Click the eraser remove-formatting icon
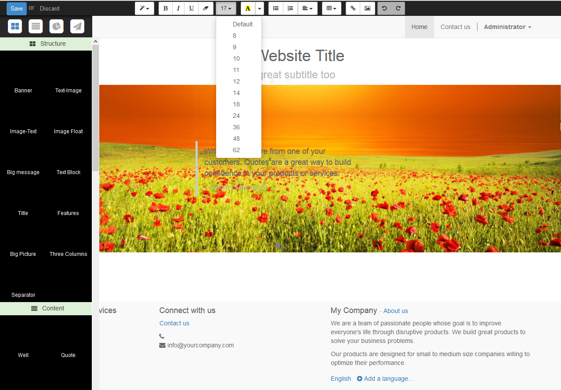The image size is (561, 390). [x=205, y=8]
